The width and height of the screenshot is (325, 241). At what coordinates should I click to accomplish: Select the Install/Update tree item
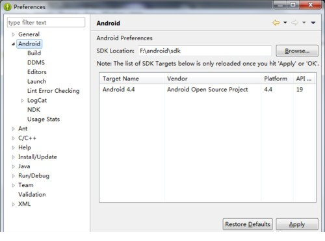38,157
